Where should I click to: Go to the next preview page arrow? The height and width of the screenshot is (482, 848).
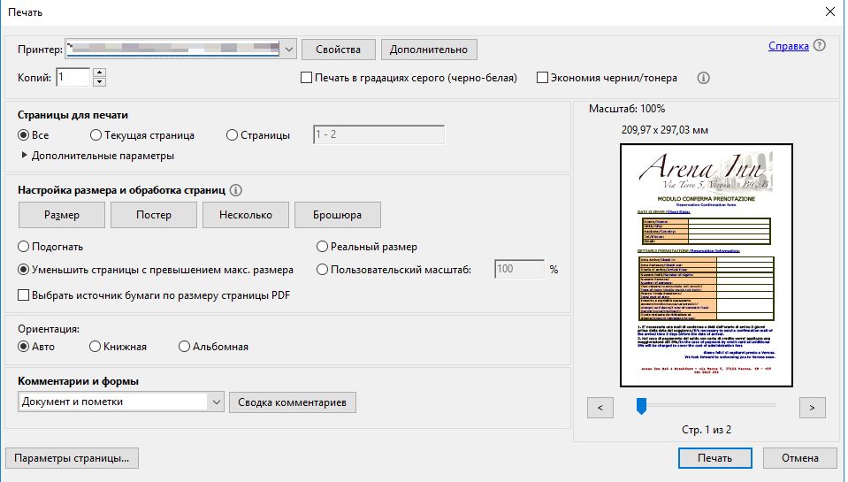tap(813, 408)
